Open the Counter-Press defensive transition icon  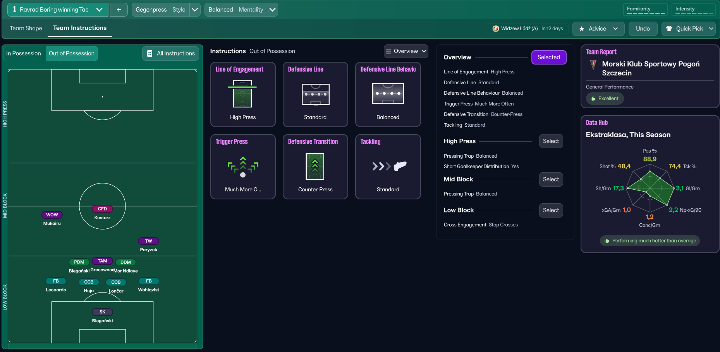point(315,167)
